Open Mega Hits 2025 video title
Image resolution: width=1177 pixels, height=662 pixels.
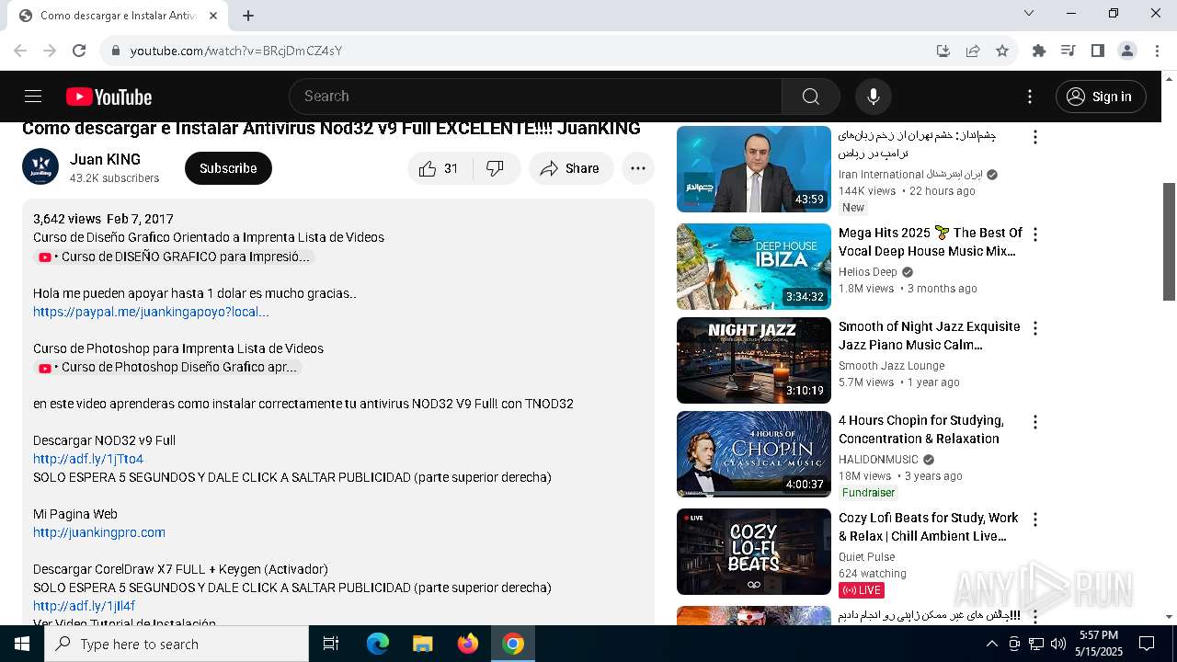pos(930,242)
